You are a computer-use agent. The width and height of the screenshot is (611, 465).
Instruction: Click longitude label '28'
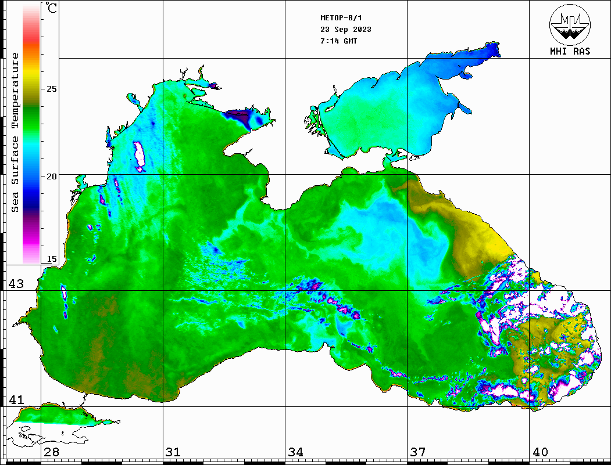click(51, 452)
